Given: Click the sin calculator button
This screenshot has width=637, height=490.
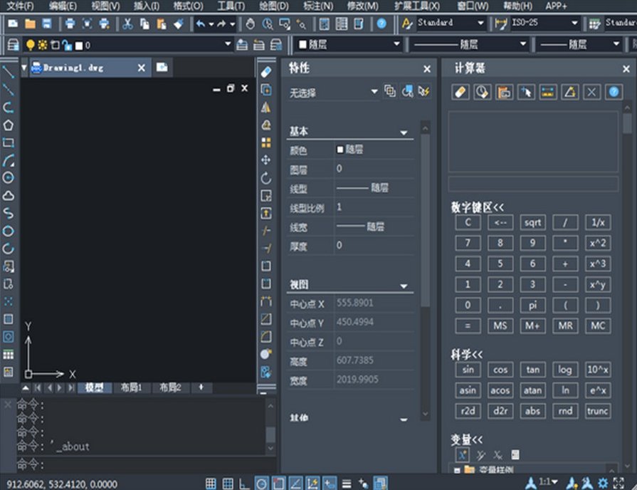Looking at the screenshot, I should [468, 370].
